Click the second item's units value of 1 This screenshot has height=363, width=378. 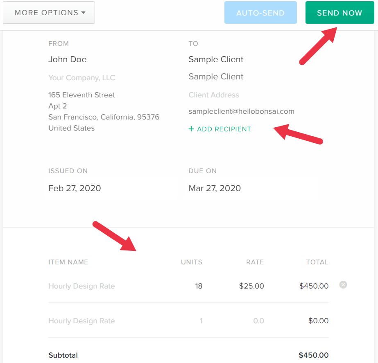[x=201, y=321]
